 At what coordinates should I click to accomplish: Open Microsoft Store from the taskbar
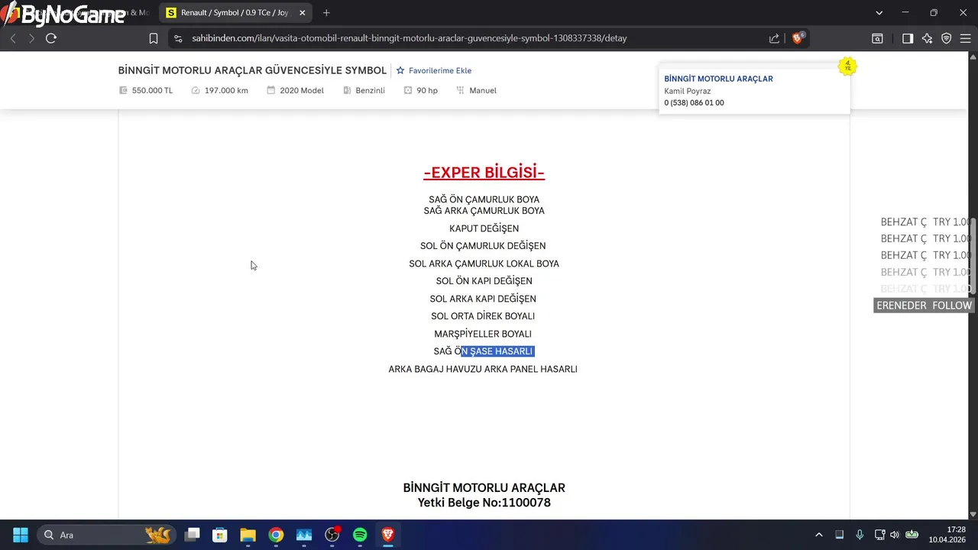pyautogui.click(x=220, y=535)
